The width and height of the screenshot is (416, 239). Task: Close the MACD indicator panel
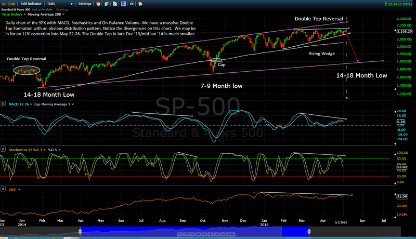4,104
